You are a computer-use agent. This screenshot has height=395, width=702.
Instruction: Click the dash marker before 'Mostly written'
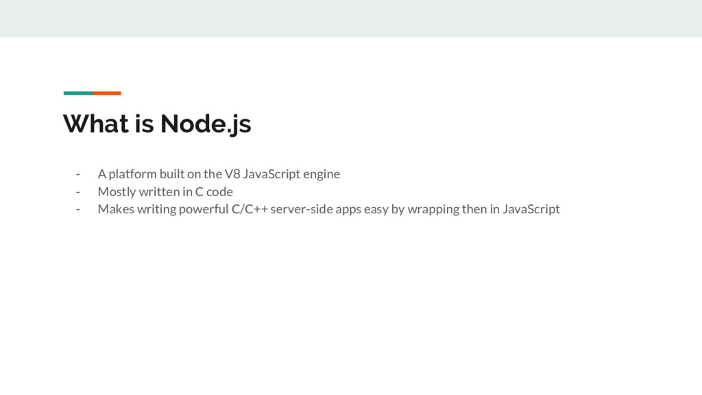[x=78, y=192]
